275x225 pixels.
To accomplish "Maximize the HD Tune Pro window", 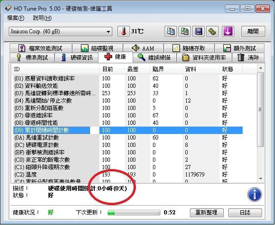I will [247, 8].
